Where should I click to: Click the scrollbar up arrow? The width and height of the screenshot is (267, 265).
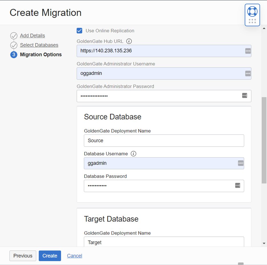coord(264,28)
